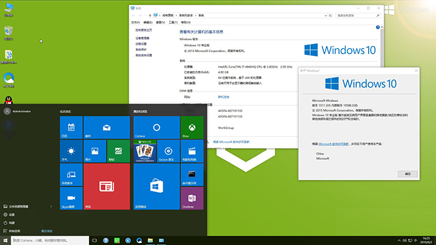Open This PC desktop icon

(x=9, y=9)
